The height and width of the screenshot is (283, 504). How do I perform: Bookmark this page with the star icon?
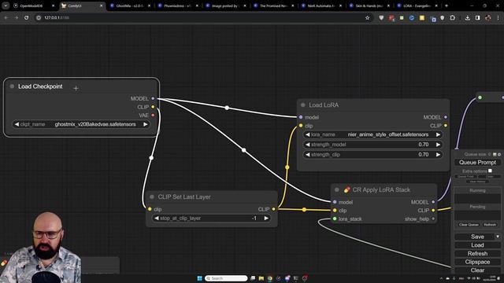pyautogui.click(x=368, y=17)
